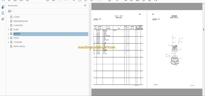The image size is (205, 96).
Task: Click the SWING DEVICE page title text
Action: click(x=174, y=18)
